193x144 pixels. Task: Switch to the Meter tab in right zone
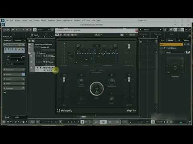coord(187,40)
